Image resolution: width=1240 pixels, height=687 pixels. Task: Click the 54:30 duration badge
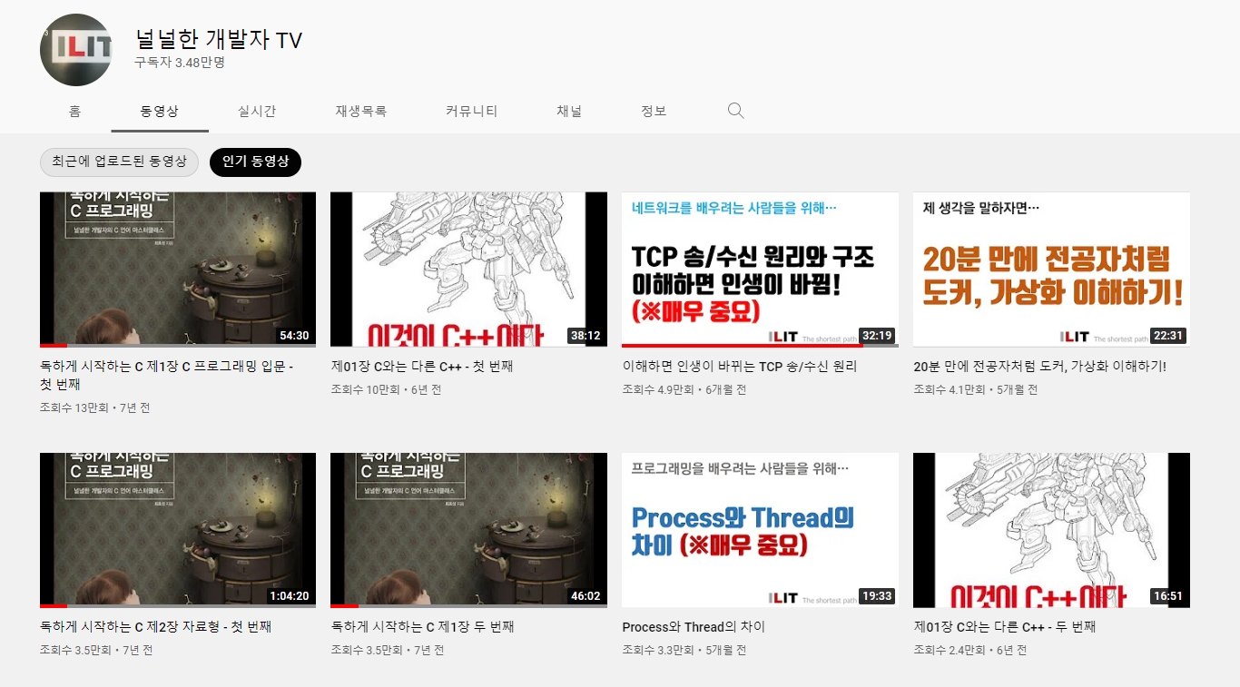click(x=294, y=336)
